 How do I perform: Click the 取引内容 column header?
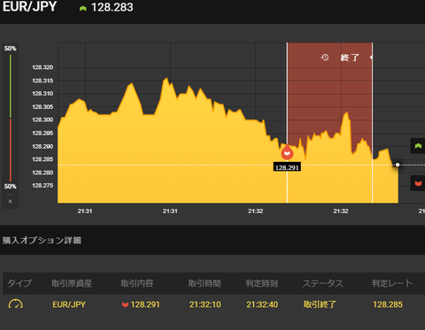pos(137,283)
